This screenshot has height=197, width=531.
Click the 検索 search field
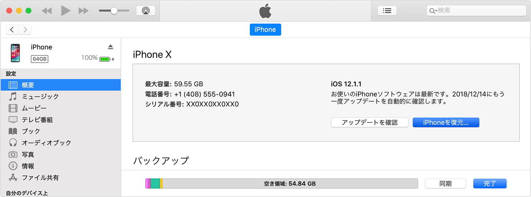point(480,11)
